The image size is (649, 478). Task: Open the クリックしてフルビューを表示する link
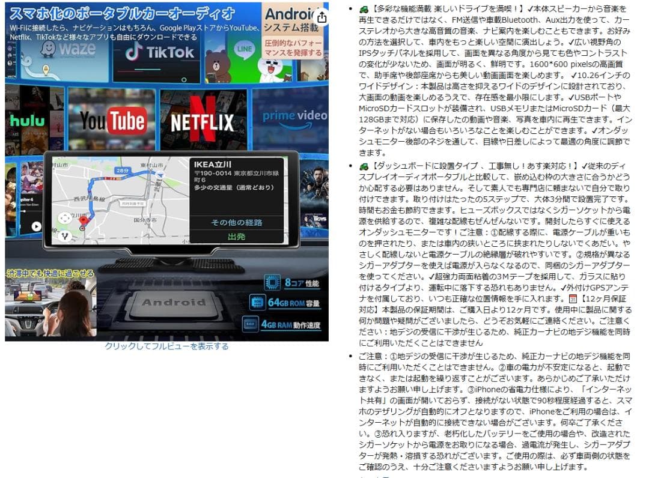click(x=166, y=346)
